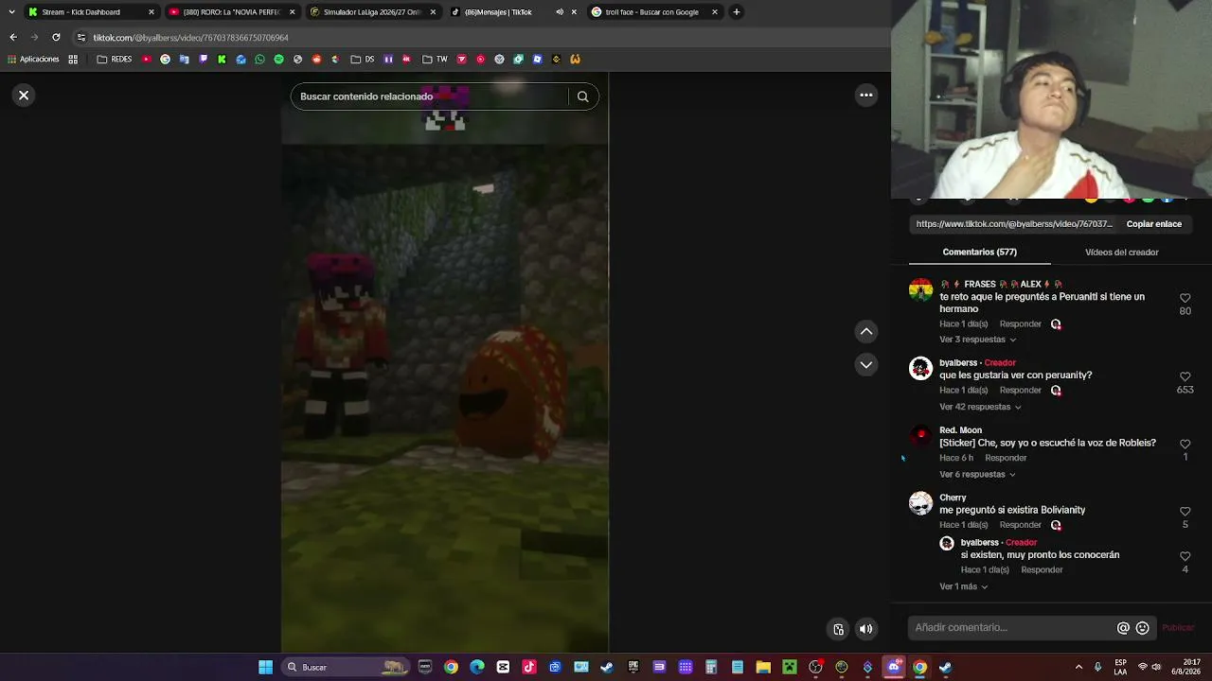
Task: Open Minecraft from the taskbar
Action: (x=789, y=668)
